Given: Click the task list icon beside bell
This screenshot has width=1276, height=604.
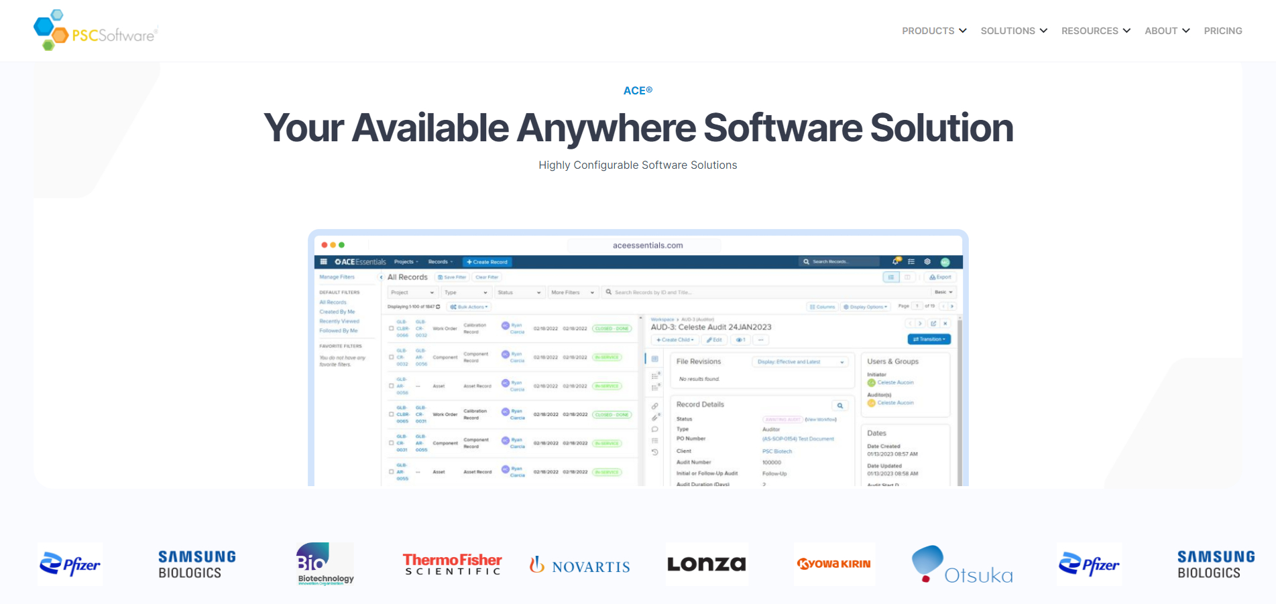Looking at the screenshot, I should pos(911,262).
